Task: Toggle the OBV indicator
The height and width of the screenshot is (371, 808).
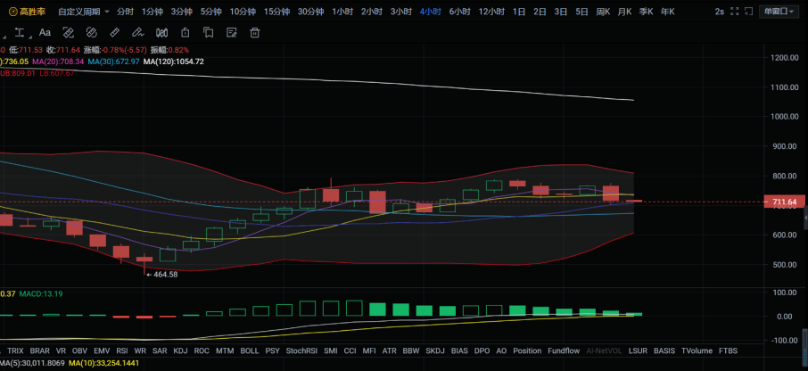Action: tap(79, 350)
